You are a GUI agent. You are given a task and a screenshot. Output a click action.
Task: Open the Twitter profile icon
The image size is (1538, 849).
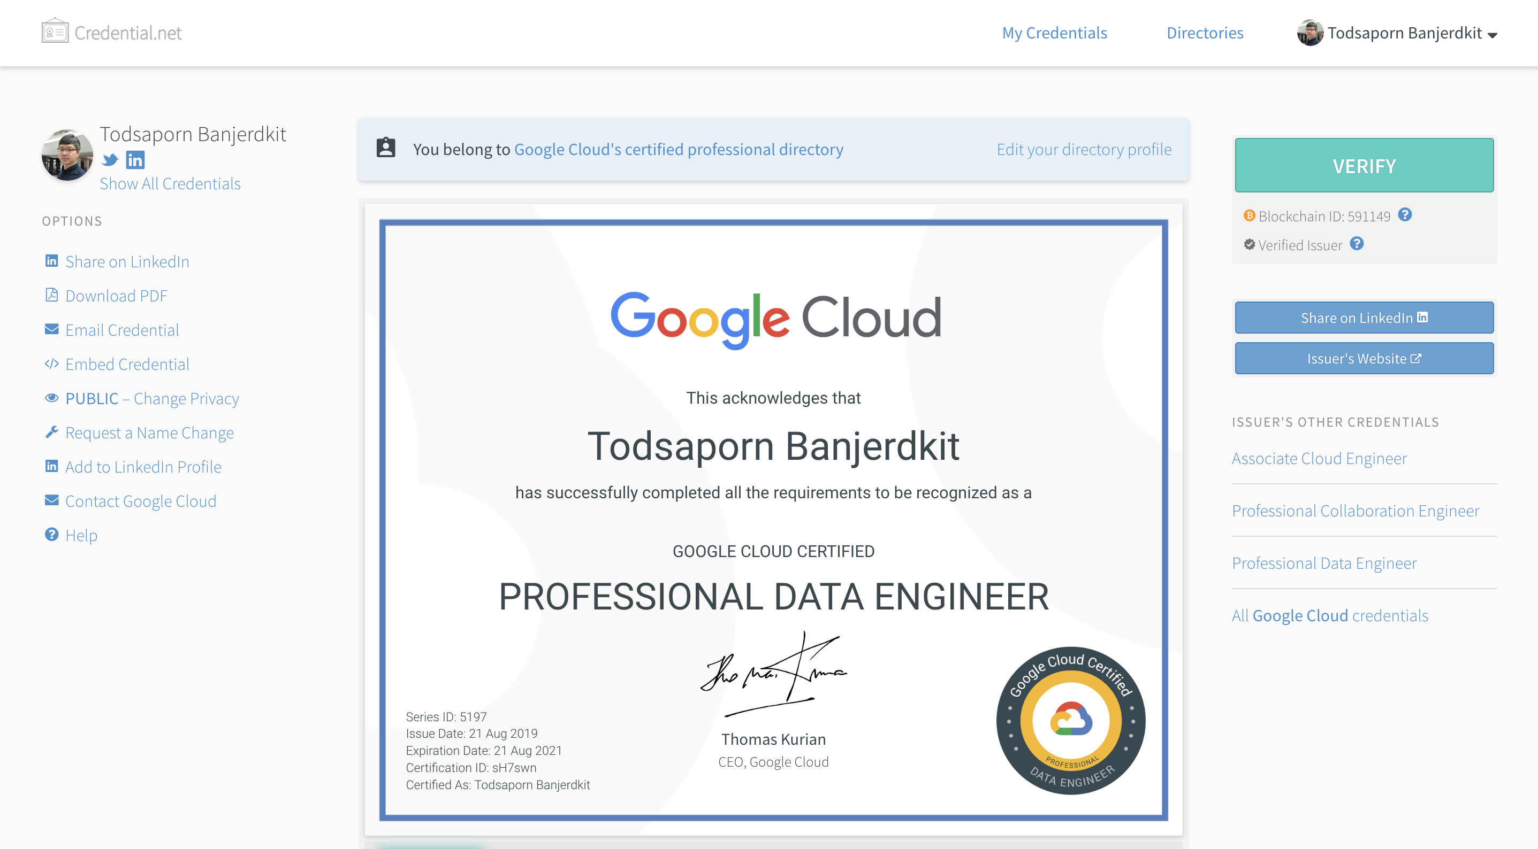click(110, 160)
